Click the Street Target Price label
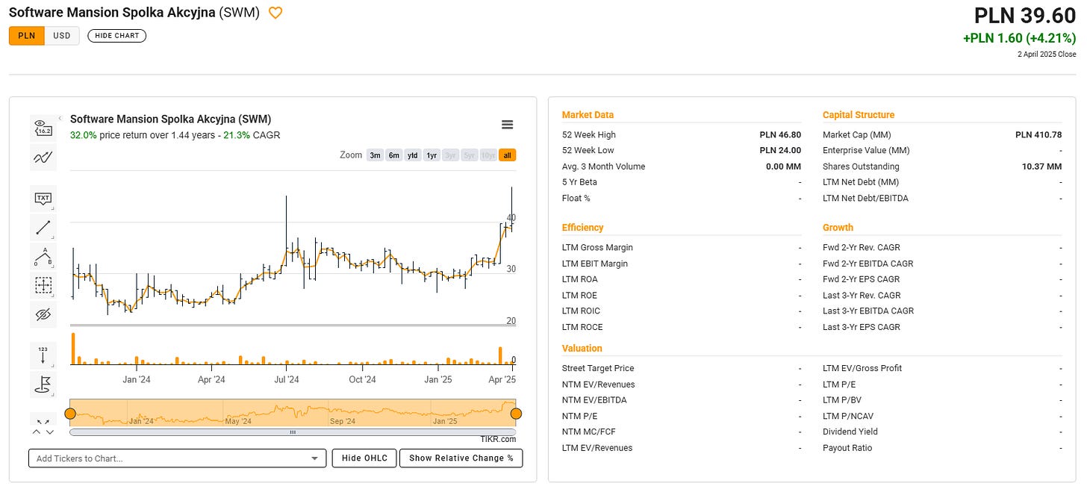The width and height of the screenshot is (1087, 492). tap(598, 368)
